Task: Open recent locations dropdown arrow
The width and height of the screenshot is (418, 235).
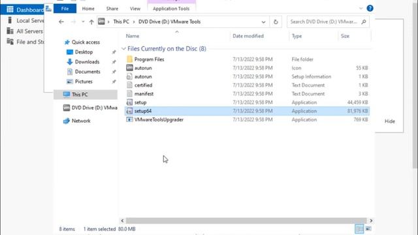Action: (83, 22)
